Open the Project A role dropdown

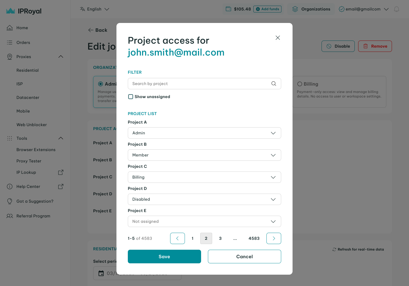tap(204, 133)
